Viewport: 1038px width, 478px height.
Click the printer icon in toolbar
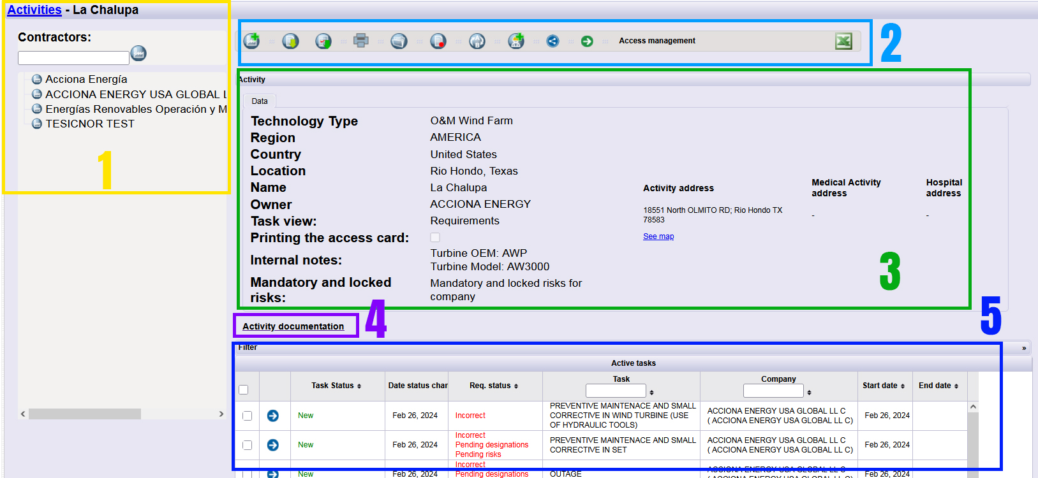361,41
